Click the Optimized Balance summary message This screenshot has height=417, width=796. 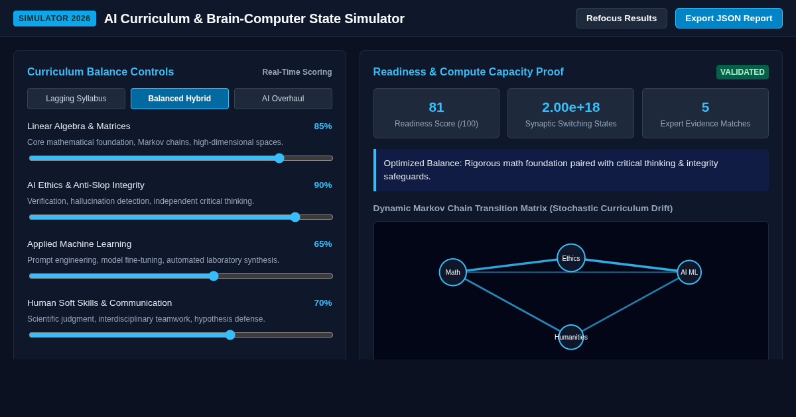pos(571,170)
